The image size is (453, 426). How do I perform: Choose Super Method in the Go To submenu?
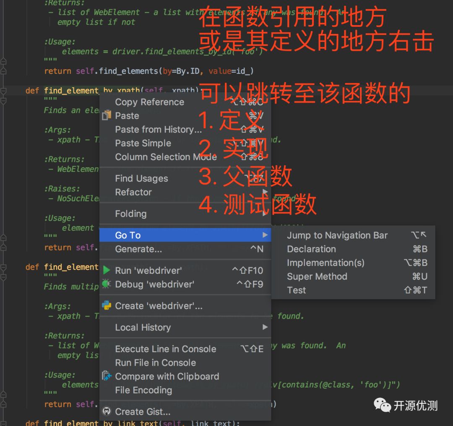pyautogui.click(x=353, y=276)
